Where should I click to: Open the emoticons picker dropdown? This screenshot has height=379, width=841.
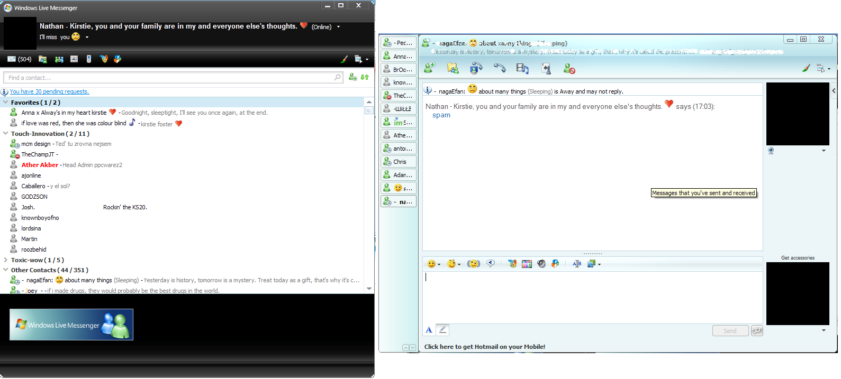[x=433, y=264]
